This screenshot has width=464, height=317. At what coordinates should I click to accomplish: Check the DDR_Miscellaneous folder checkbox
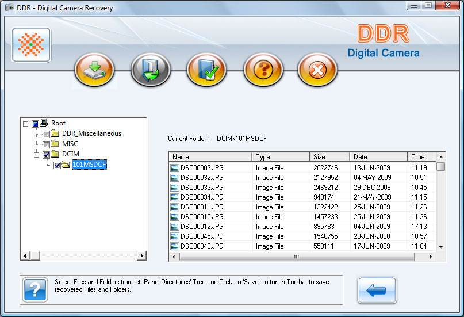[46, 135]
